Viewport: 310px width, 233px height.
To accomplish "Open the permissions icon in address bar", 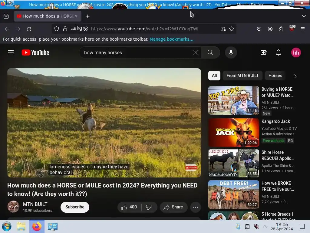I will point(74,29).
